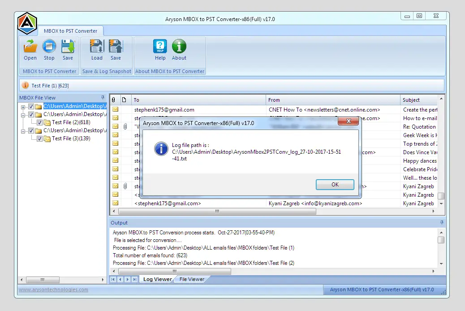
Task: Click the tree panel scroll right arrow
Action: click(x=103, y=280)
